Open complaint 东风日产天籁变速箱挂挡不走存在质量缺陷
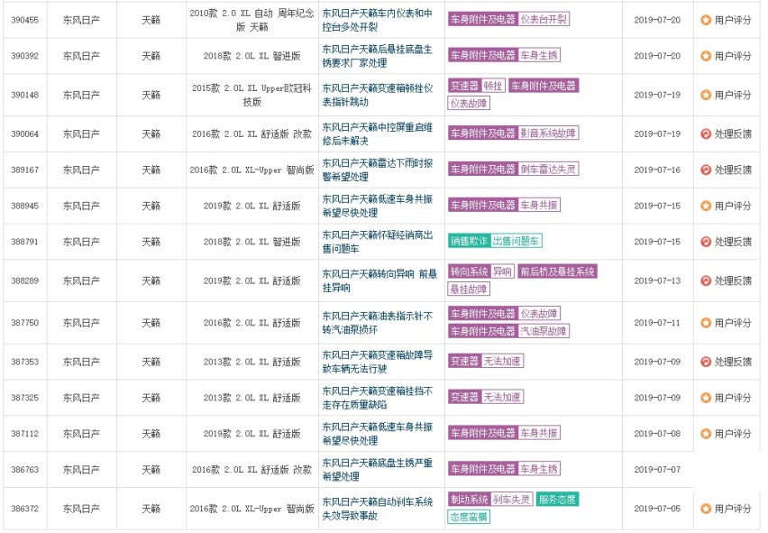768x533 pixels. pyautogui.click(x=377, y=398)
